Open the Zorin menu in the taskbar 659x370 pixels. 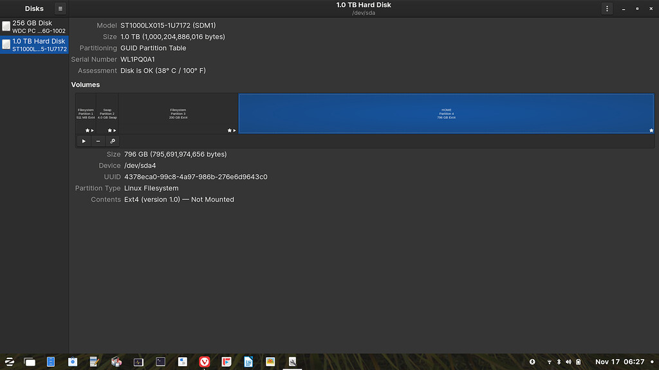click(x=8, y=362)
